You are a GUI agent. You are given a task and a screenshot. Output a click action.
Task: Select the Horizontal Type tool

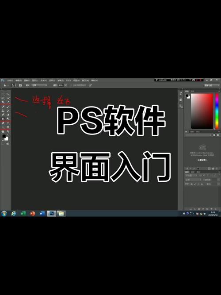[8, 123]
